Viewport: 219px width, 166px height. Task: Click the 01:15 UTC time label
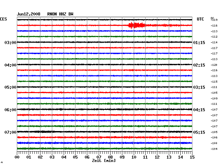point(199,43)
